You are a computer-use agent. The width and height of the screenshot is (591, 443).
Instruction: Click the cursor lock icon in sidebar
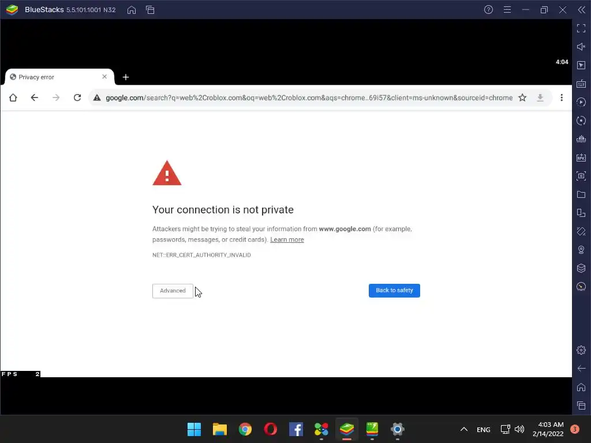pos(581,65)
